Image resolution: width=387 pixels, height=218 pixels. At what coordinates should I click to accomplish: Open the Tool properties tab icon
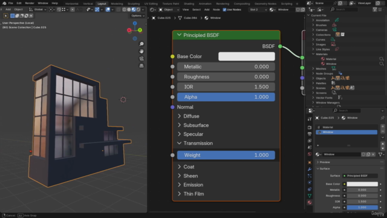[310, 119]
